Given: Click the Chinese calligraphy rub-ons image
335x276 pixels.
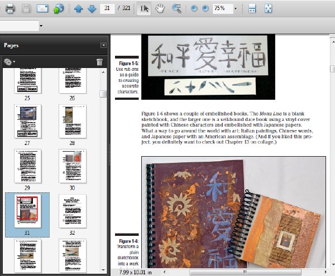Looking at the screenshot, I should point(208,67).
